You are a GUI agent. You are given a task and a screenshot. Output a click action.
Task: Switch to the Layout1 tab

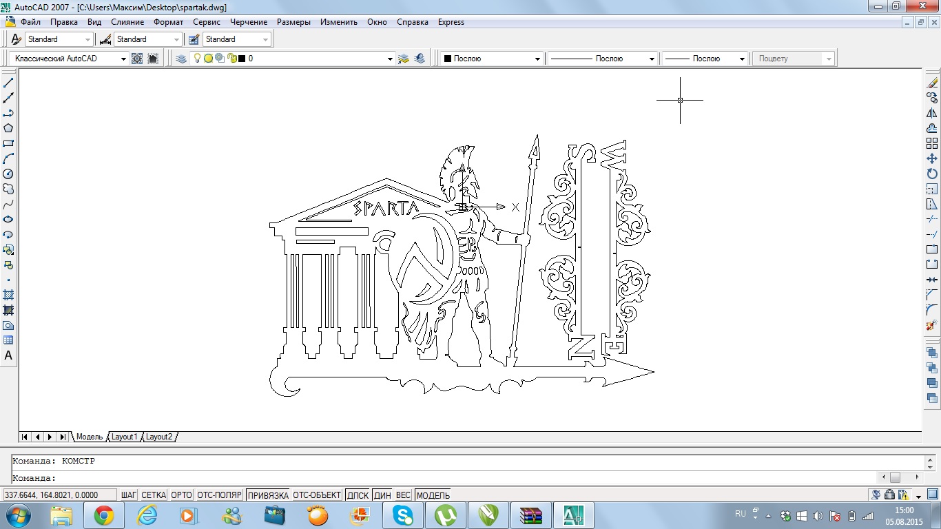pyautogui.click(x=125, y=437)
